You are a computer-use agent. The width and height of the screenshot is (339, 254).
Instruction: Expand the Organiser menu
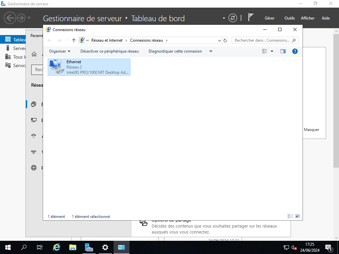60,51
